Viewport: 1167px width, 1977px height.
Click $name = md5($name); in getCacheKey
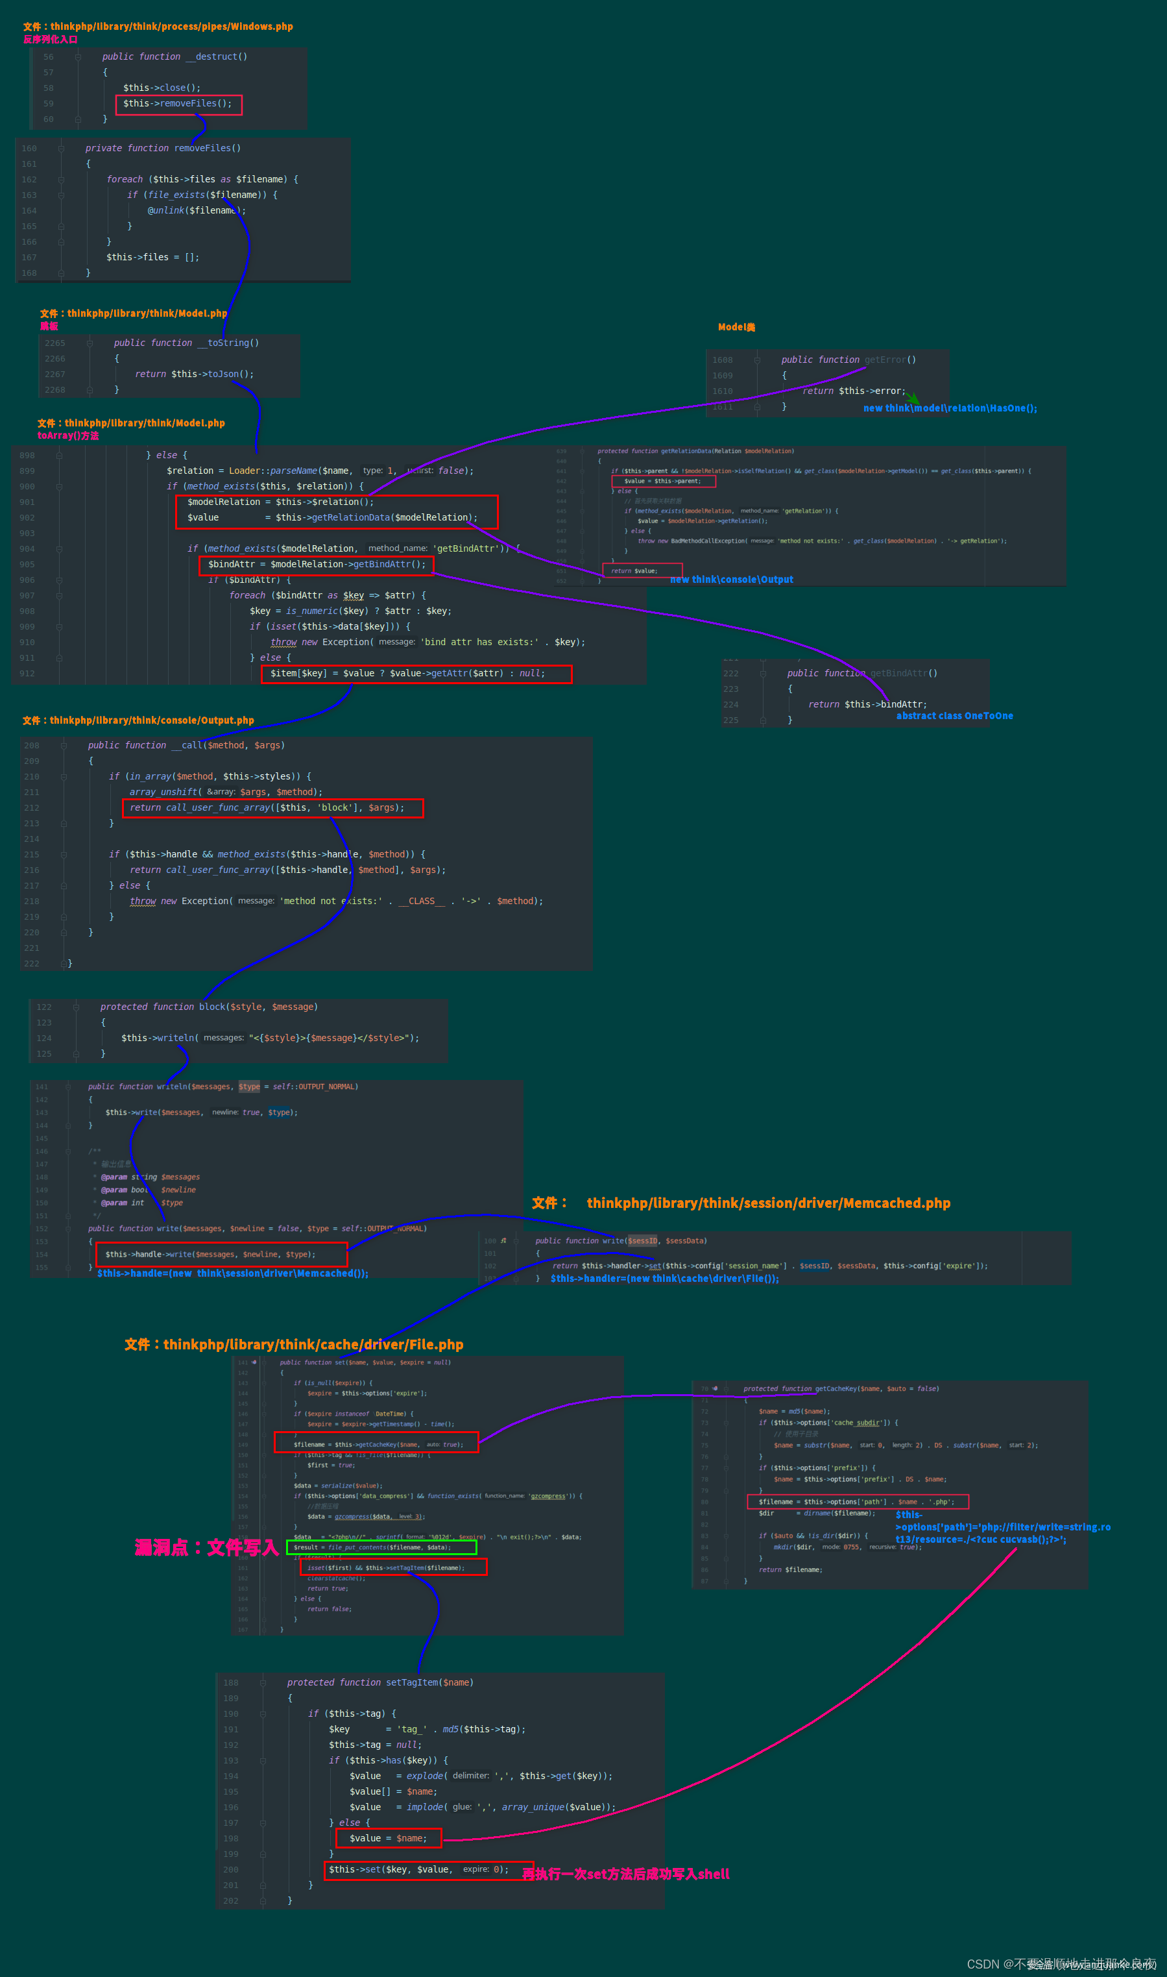794,1412
